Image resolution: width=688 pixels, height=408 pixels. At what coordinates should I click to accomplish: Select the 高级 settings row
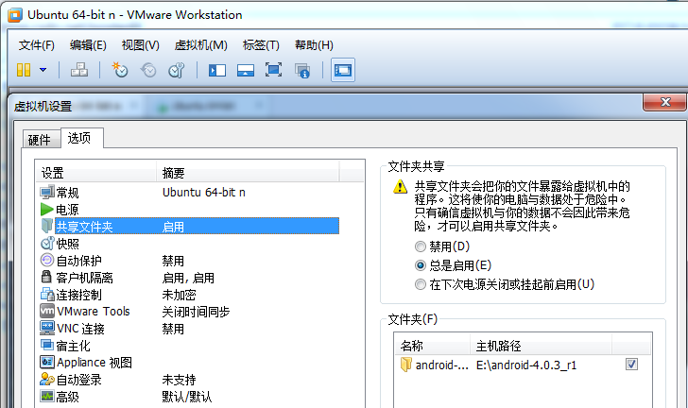189,397
